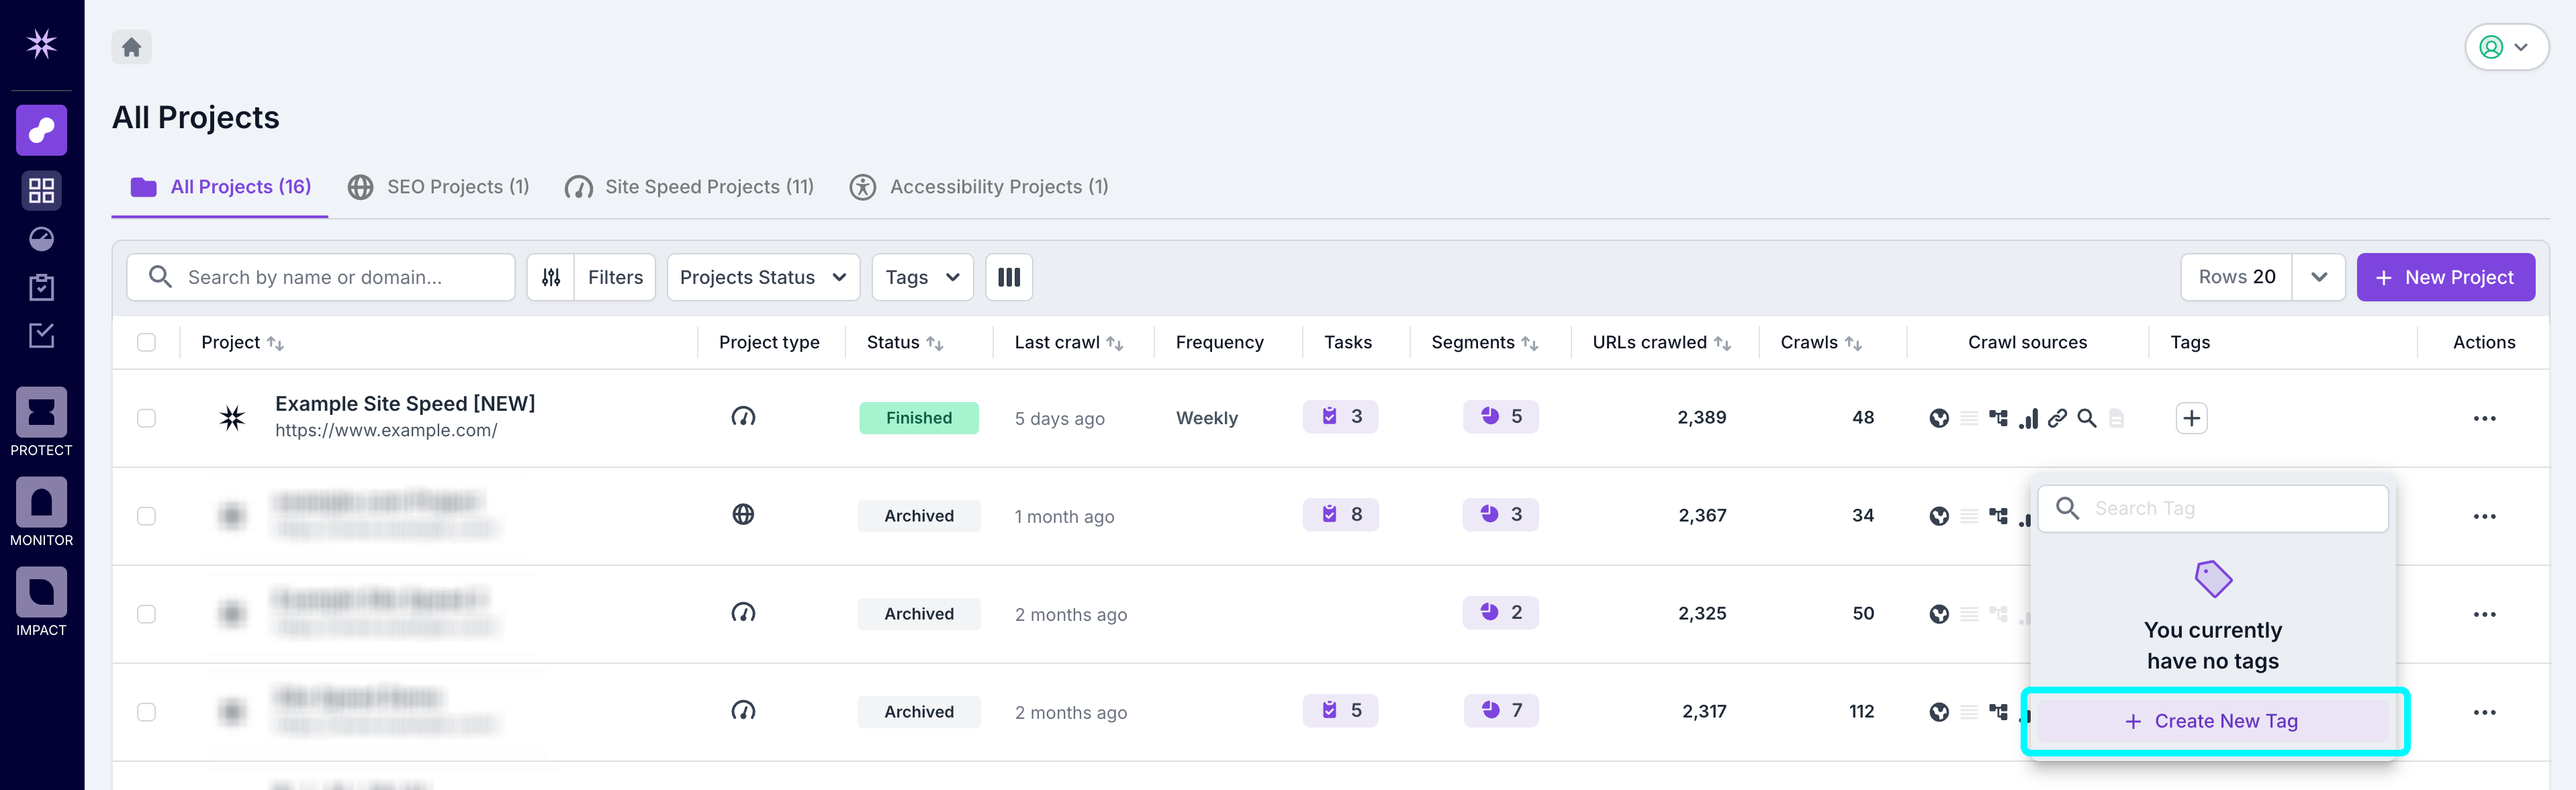
Task: Select the checkbox for the 1 month ago row
Action: pyautogui.click(x=146, y=516)
